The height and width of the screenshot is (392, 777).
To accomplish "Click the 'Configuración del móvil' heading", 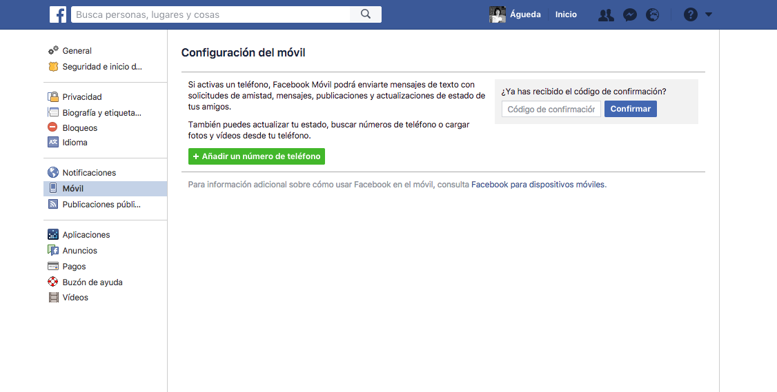I will (x=244, y=52).
